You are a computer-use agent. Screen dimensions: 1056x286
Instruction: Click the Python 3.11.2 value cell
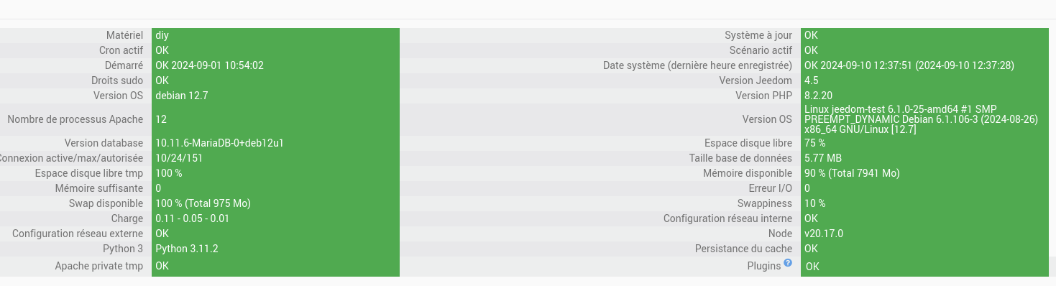pos(275,249)
